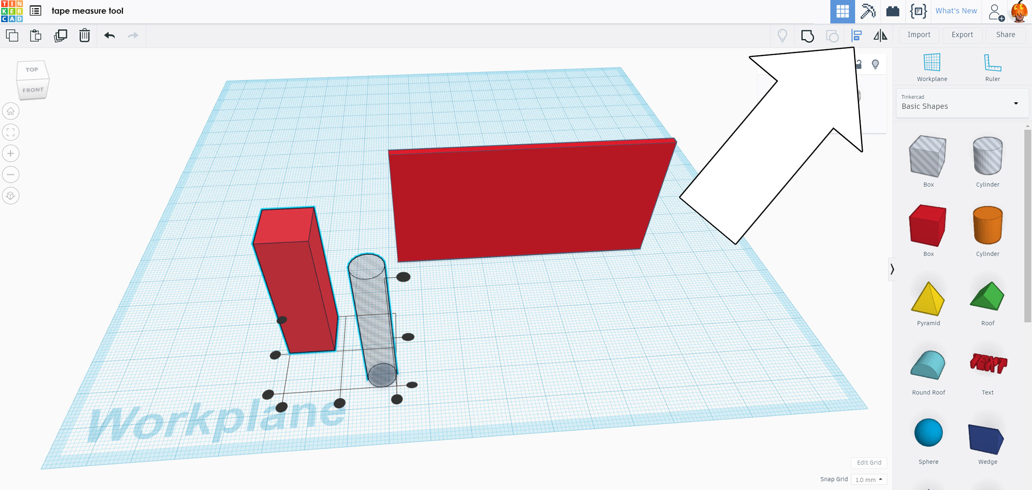This screenshot has height=490, width=1032.
Task: Group the selected shapes
Action: (807, 36)
